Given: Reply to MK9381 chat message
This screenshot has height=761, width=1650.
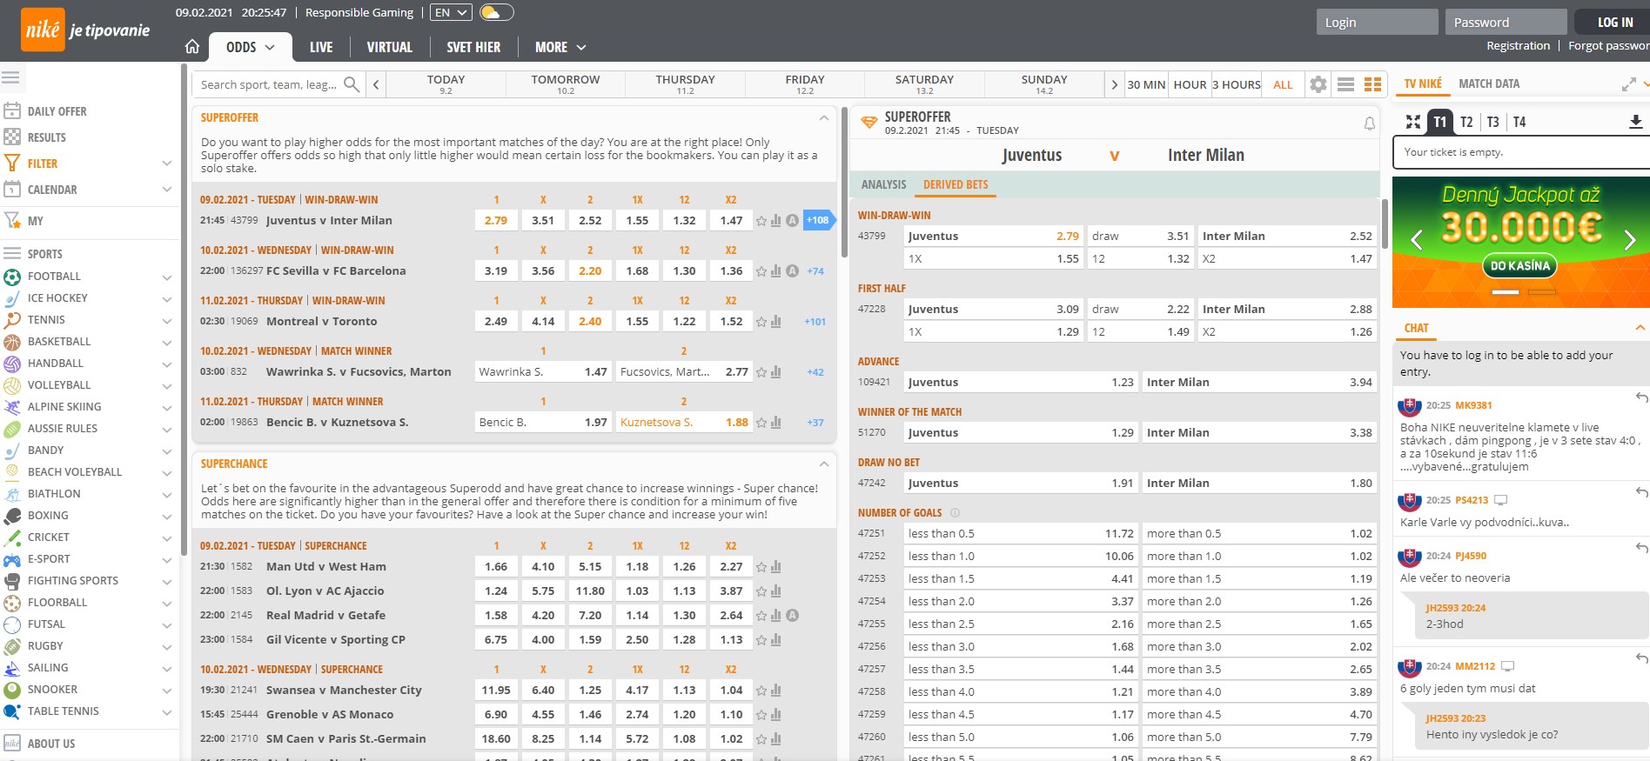Looking at the screenshot, I should 1641,397.
